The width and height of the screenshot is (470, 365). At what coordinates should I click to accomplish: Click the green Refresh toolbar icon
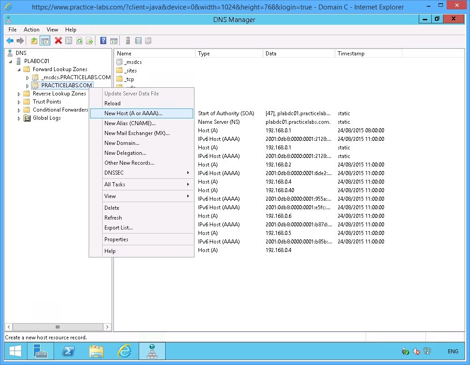(x=79, y=41)
